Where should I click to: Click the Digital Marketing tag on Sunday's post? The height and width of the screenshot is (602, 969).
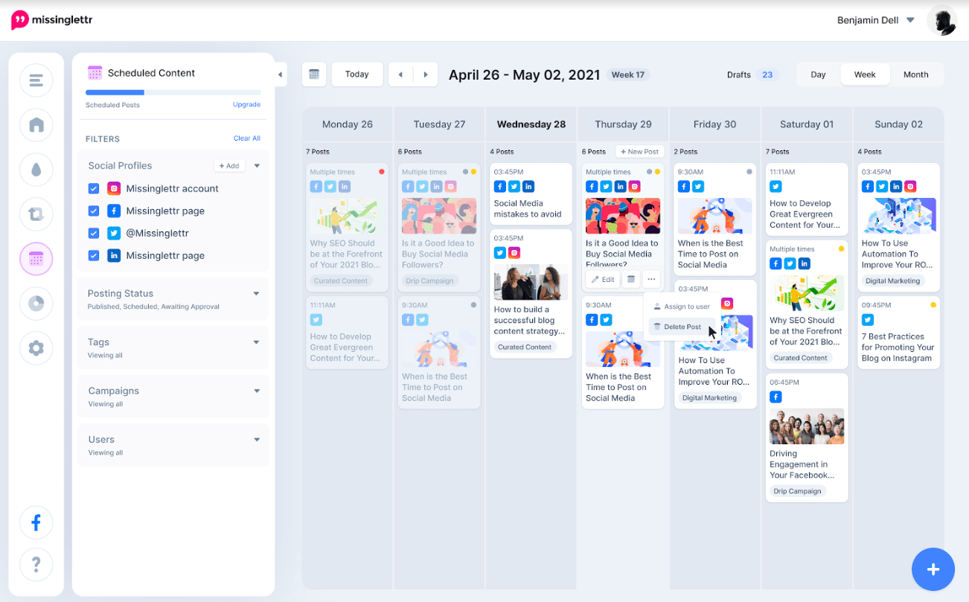894,281
